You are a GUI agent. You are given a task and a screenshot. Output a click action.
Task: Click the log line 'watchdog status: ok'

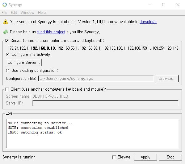coord(41,132)
